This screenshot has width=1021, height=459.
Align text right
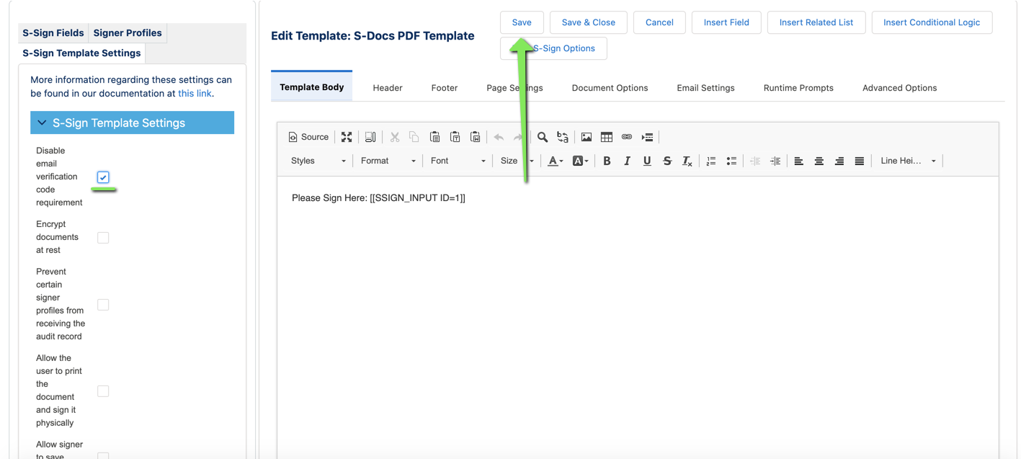[x=839, y=161]
